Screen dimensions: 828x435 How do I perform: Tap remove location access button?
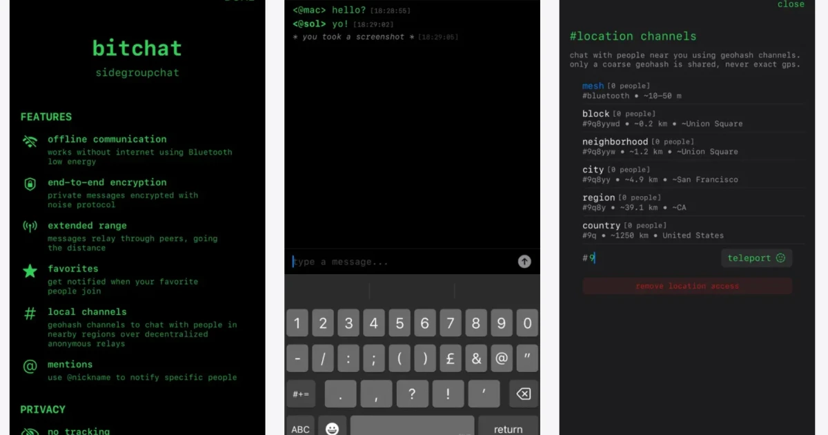pos(687,286)
